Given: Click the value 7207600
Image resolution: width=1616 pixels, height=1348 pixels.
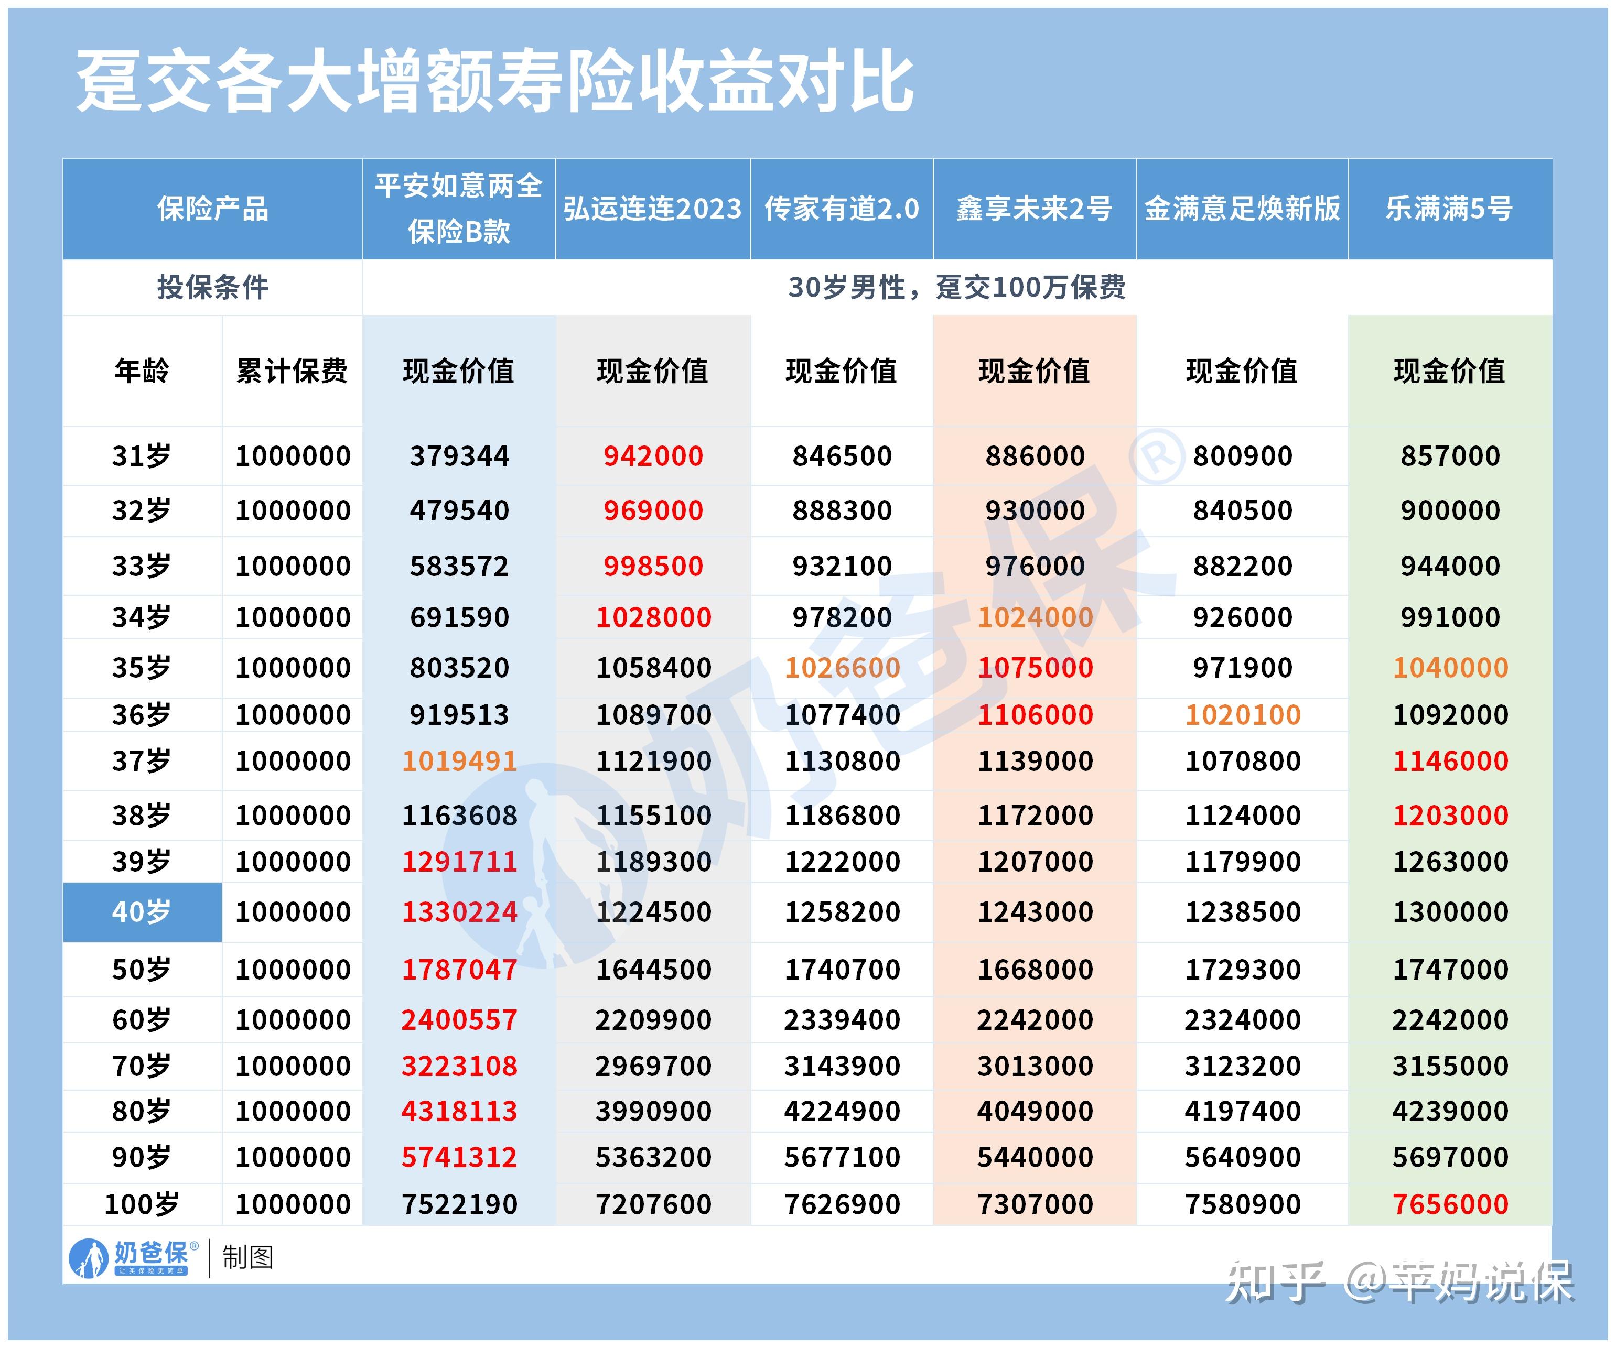Looking at the screenshot, I should [x=653, y=1205].
